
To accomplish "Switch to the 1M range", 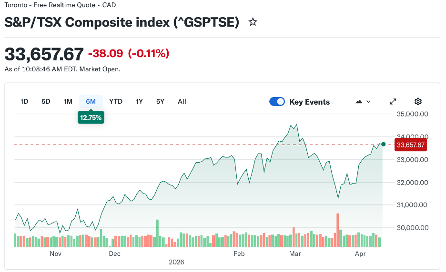I will [x=68, y=101].
